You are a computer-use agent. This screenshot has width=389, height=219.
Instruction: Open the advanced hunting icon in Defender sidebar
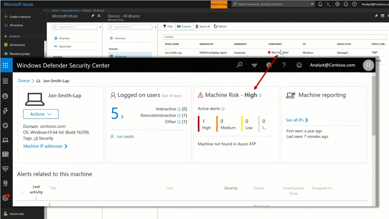5,183
